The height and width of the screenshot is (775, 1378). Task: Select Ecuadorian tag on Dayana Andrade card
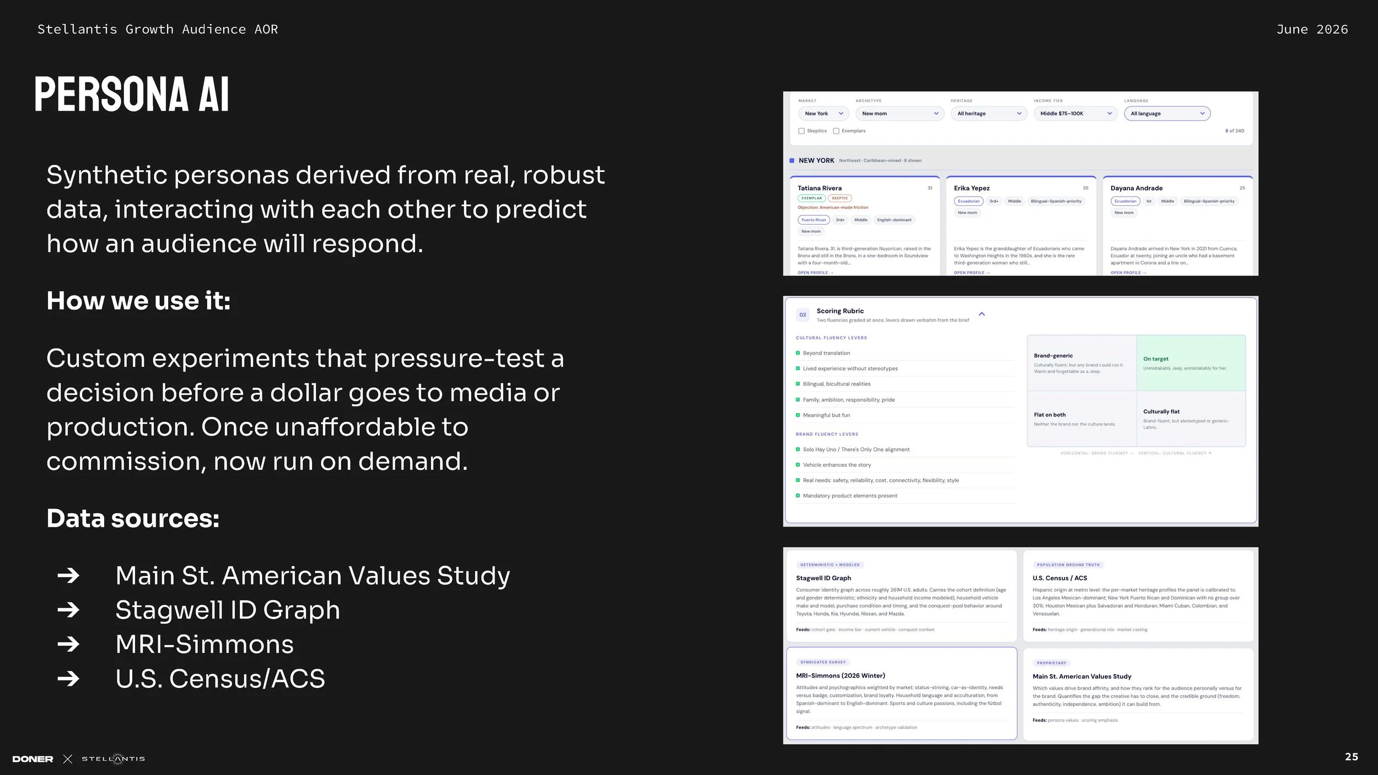coord(1125,201)
